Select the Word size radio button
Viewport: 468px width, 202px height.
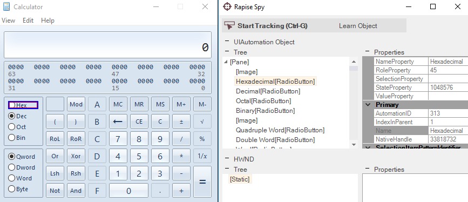coord(20,178)
